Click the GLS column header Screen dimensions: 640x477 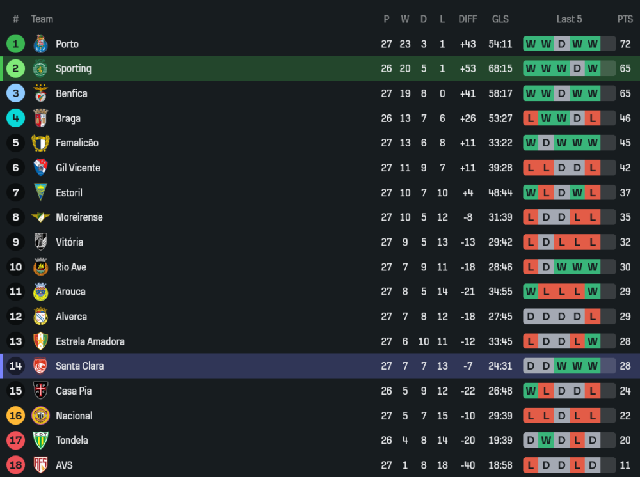(x=500, y=19)
